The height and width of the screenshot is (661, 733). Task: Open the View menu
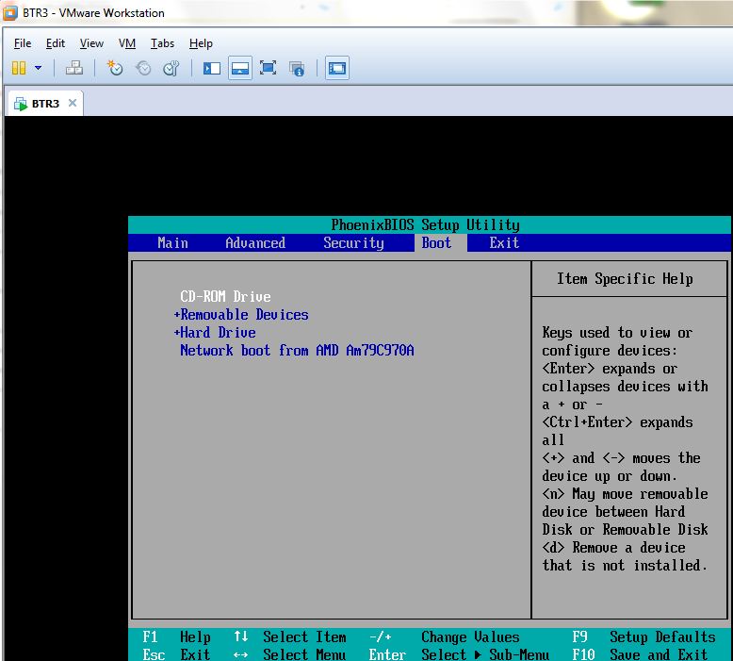tap(91, 43)
